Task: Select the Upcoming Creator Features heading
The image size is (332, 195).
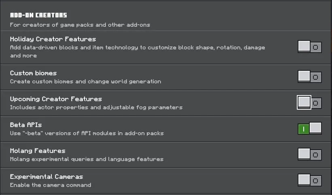Action: 56,99
